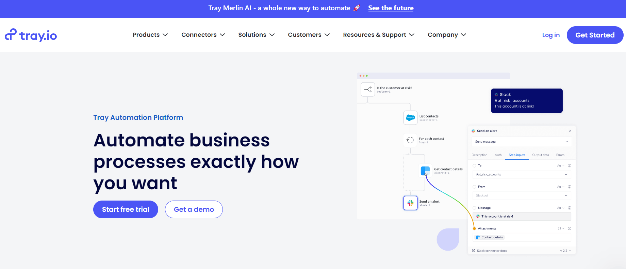
Task: Open the Customers menu
Action: [x=309, y=35]
